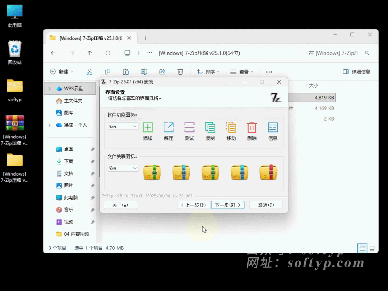388x291 pixels.
Task: Open the 新建 dropdown in Explorer
Action: click(x=61, y=72)
